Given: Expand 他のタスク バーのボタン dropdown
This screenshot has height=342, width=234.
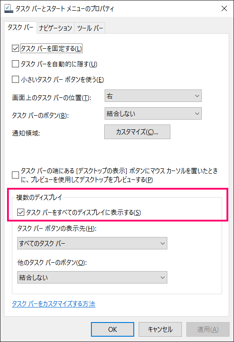Looking at the screenshot, I should click(x=92, y=277).
